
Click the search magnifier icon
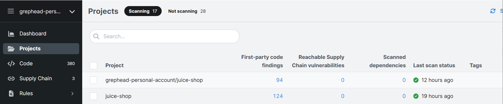[x=96, y=37]
